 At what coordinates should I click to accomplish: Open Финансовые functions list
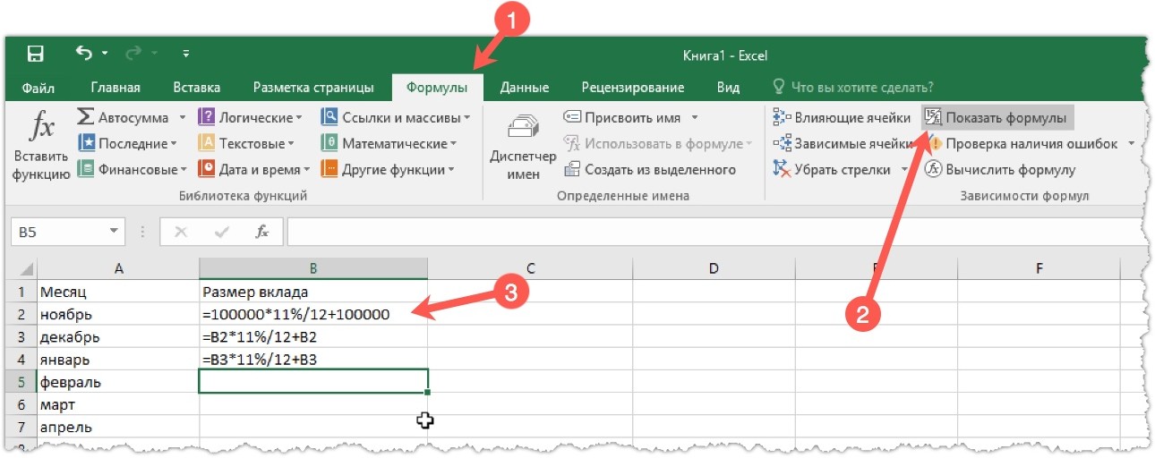tap(132, 169)
